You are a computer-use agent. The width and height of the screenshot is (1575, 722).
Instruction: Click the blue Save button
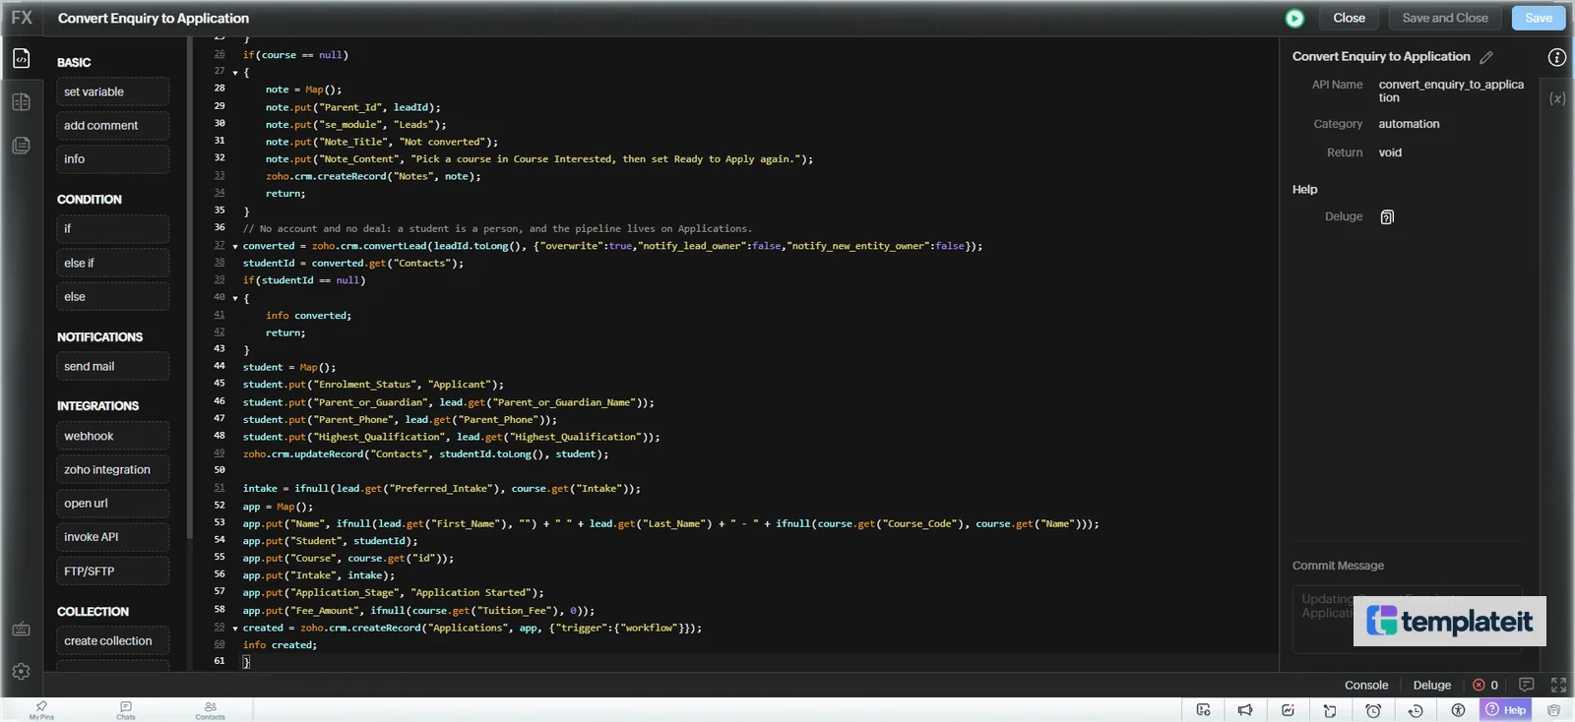(1539, 18)
